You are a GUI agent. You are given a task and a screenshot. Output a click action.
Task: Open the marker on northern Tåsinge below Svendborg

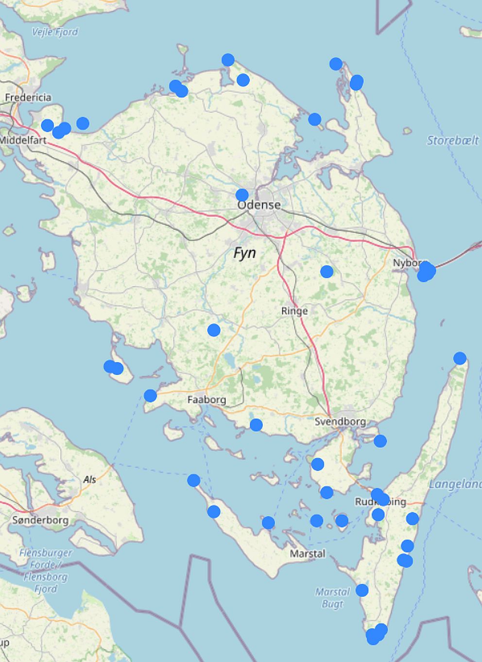317,464
